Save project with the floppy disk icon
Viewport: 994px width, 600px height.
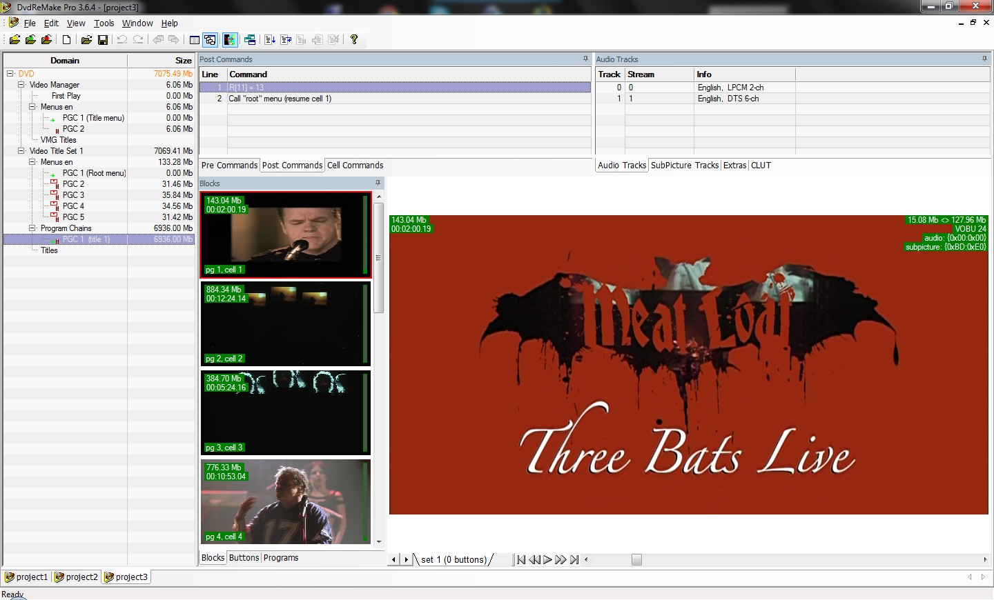pos(102,40)
